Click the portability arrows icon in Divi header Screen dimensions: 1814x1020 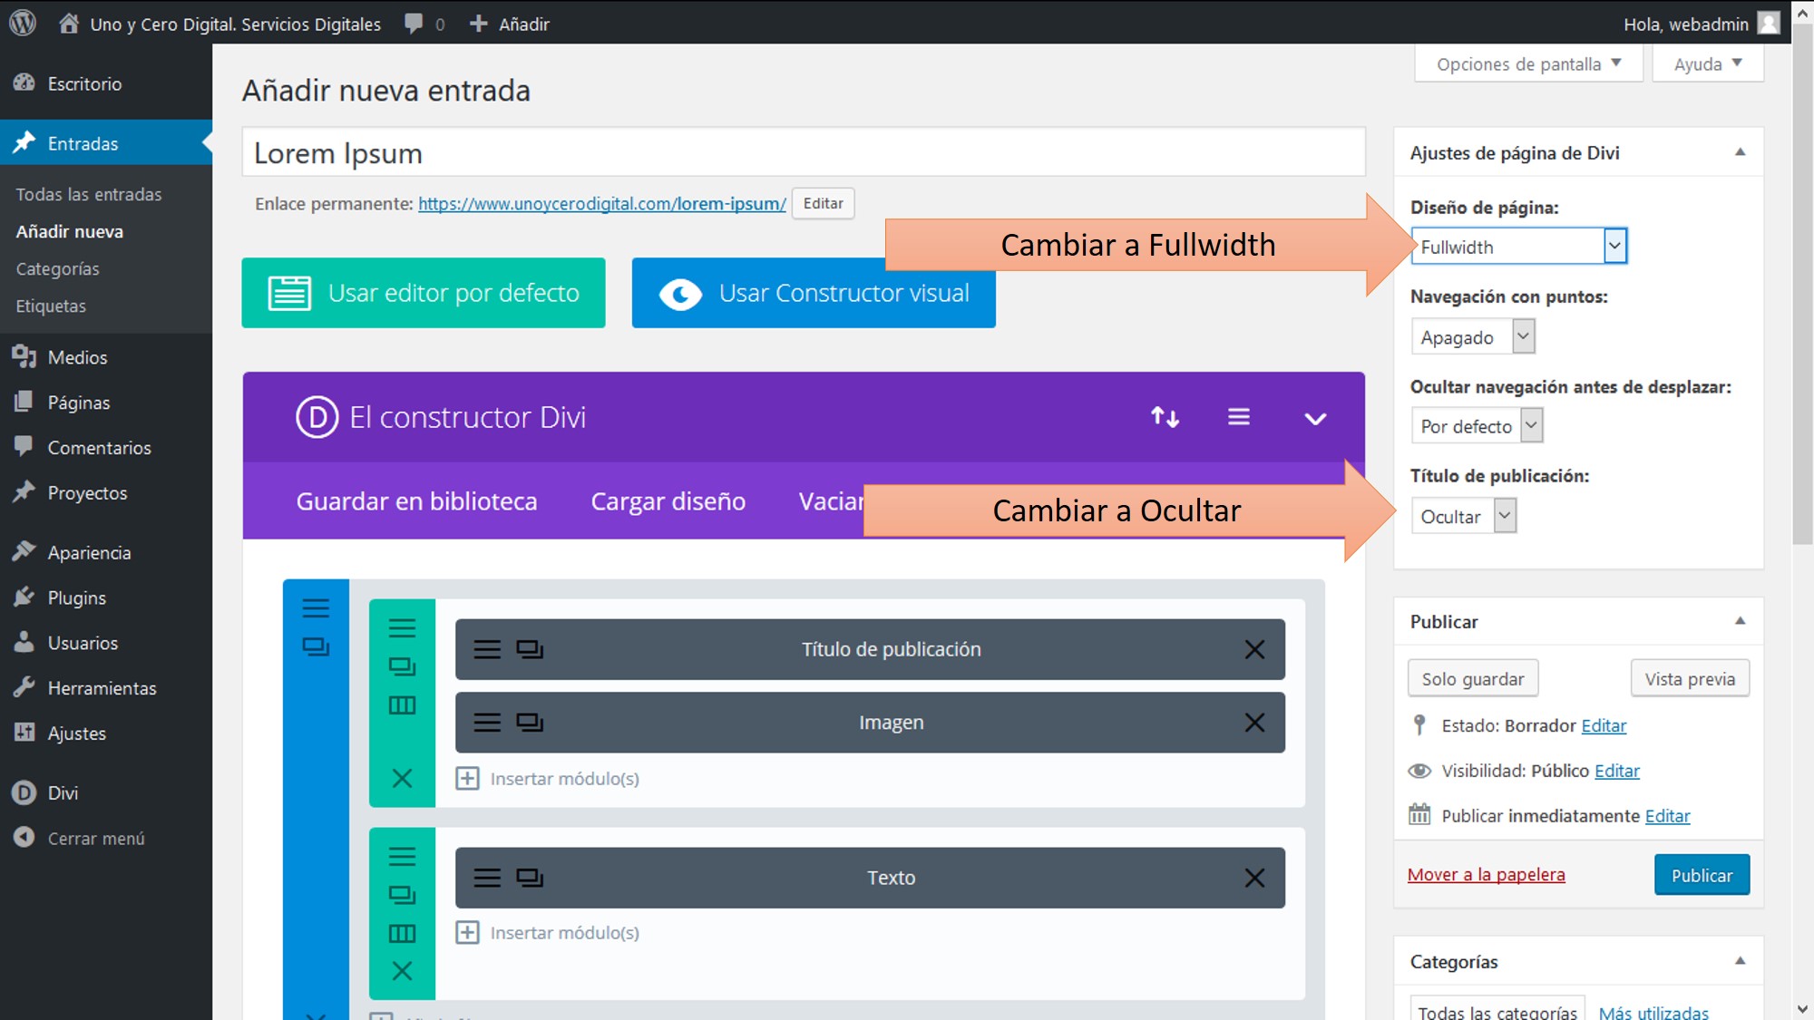(1165, 417)
